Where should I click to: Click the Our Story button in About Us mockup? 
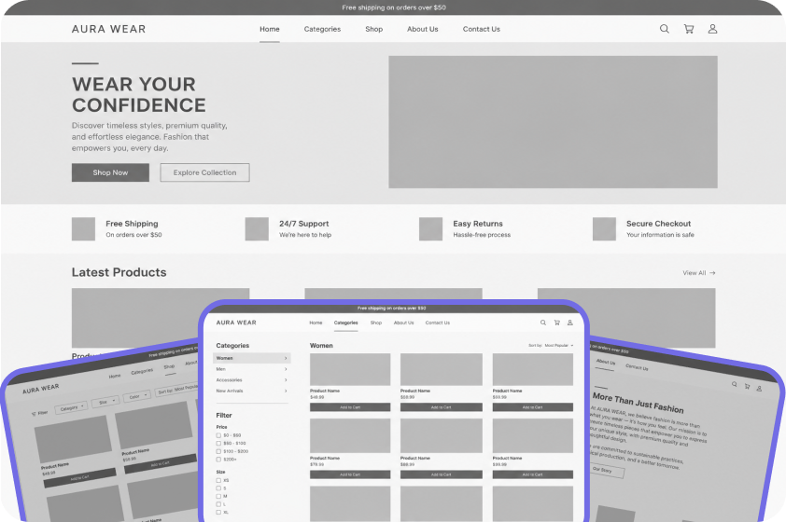606,471
